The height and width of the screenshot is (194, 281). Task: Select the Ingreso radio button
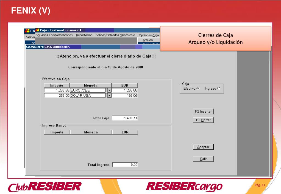coord(219,88)
